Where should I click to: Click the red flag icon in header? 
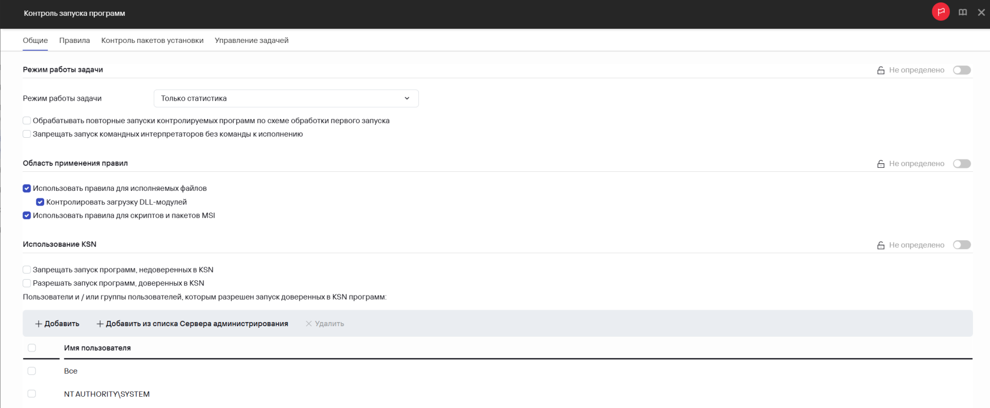pyautogui.click(x=940, y=12)
